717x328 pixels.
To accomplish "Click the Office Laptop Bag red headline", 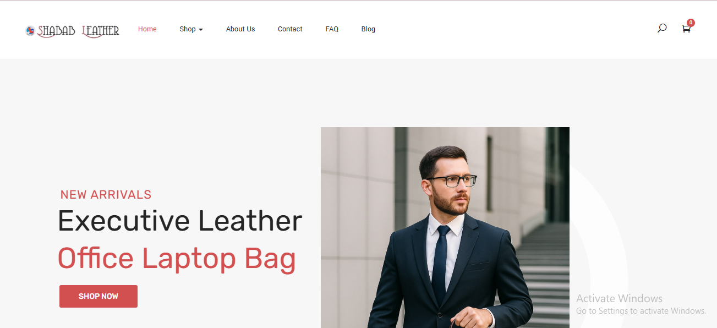I will 177,258.
